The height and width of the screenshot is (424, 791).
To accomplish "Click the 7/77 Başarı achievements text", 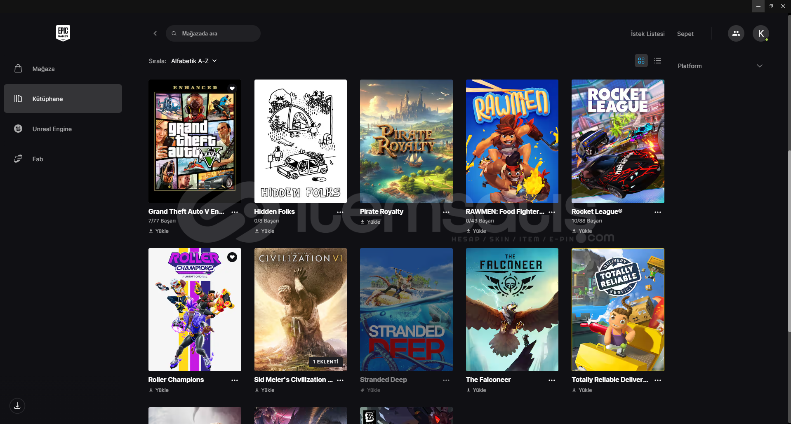I will coord(162,221).
